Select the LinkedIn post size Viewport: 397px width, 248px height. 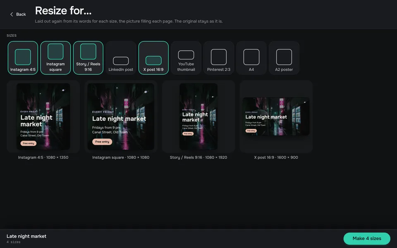(121, 58)
